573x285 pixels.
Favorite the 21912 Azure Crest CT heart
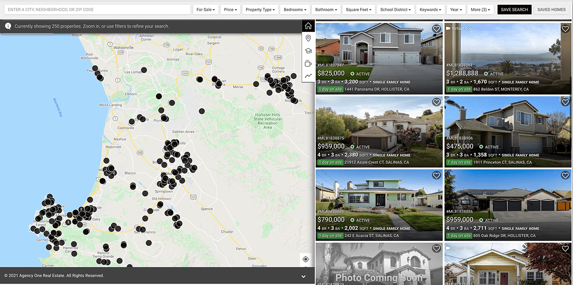436,103
